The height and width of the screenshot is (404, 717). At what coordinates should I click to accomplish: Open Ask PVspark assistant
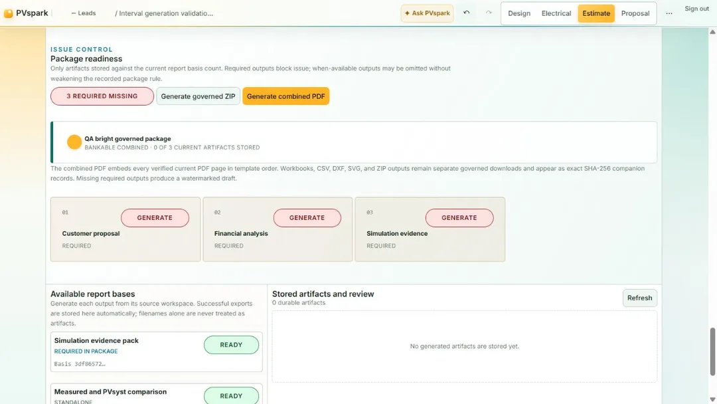click(427, 13)
